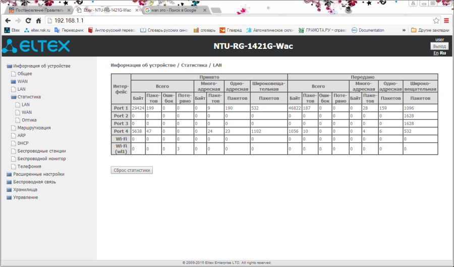
Task: Open LAN page under device info
Action: point(19,89)
